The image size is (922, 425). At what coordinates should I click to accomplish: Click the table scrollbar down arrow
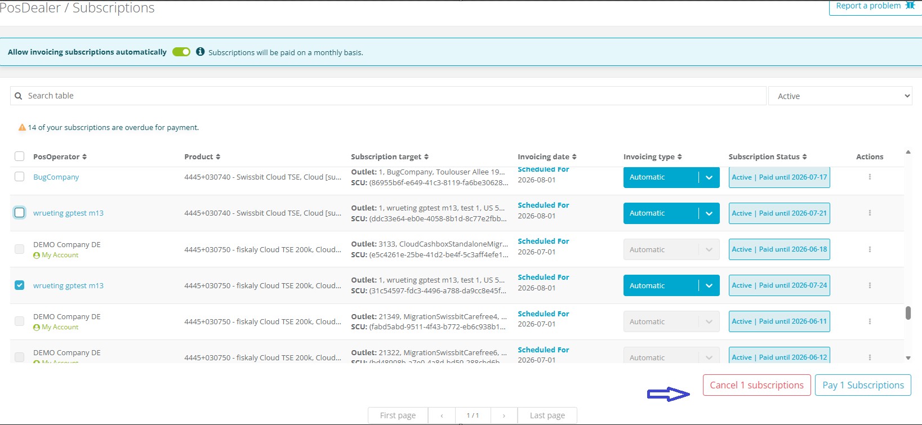coord(908,358)
